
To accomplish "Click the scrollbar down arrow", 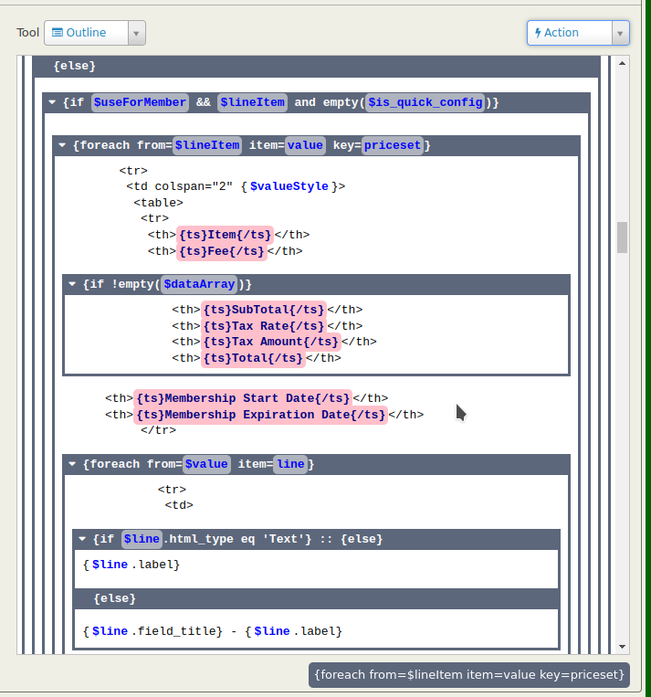I will click(623, 646).
